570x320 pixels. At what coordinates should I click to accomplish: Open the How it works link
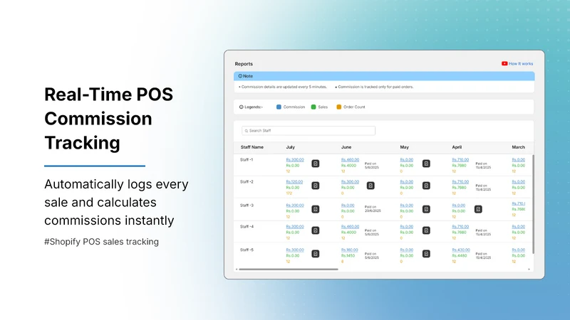click(521, 63)
